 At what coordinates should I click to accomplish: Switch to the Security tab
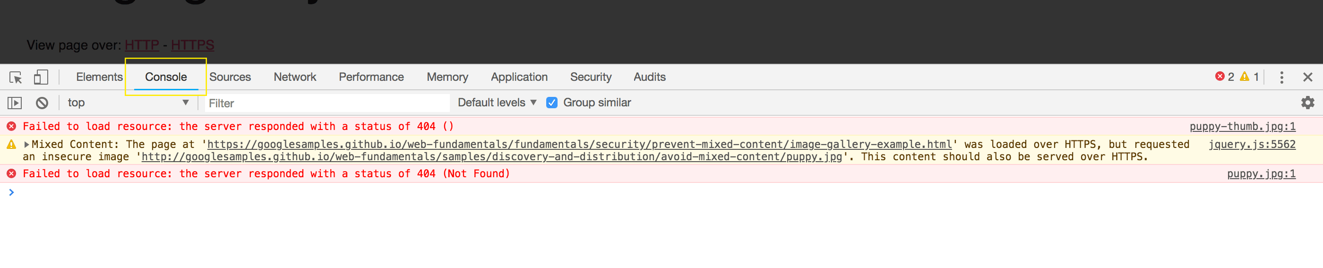point(591,77)
